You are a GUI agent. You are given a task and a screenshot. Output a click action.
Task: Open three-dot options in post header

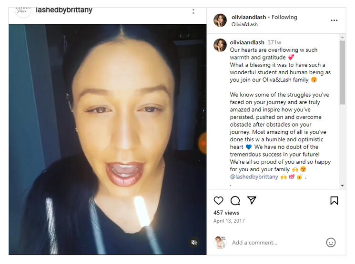coord(334,20)
